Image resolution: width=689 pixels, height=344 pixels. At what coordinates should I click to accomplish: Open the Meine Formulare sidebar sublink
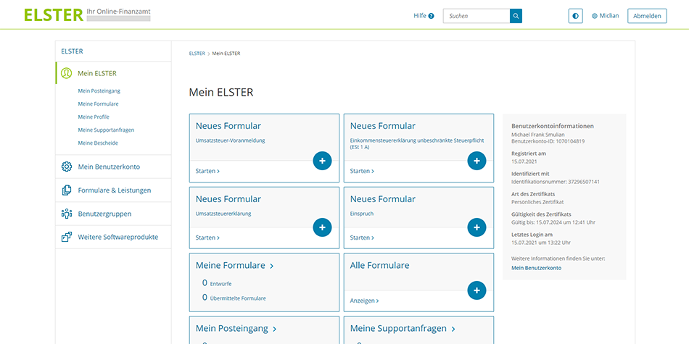tap(98, 104)
